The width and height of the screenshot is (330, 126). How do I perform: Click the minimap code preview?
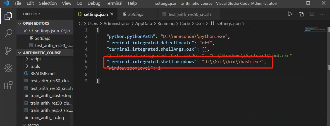(x=315, y=29)
